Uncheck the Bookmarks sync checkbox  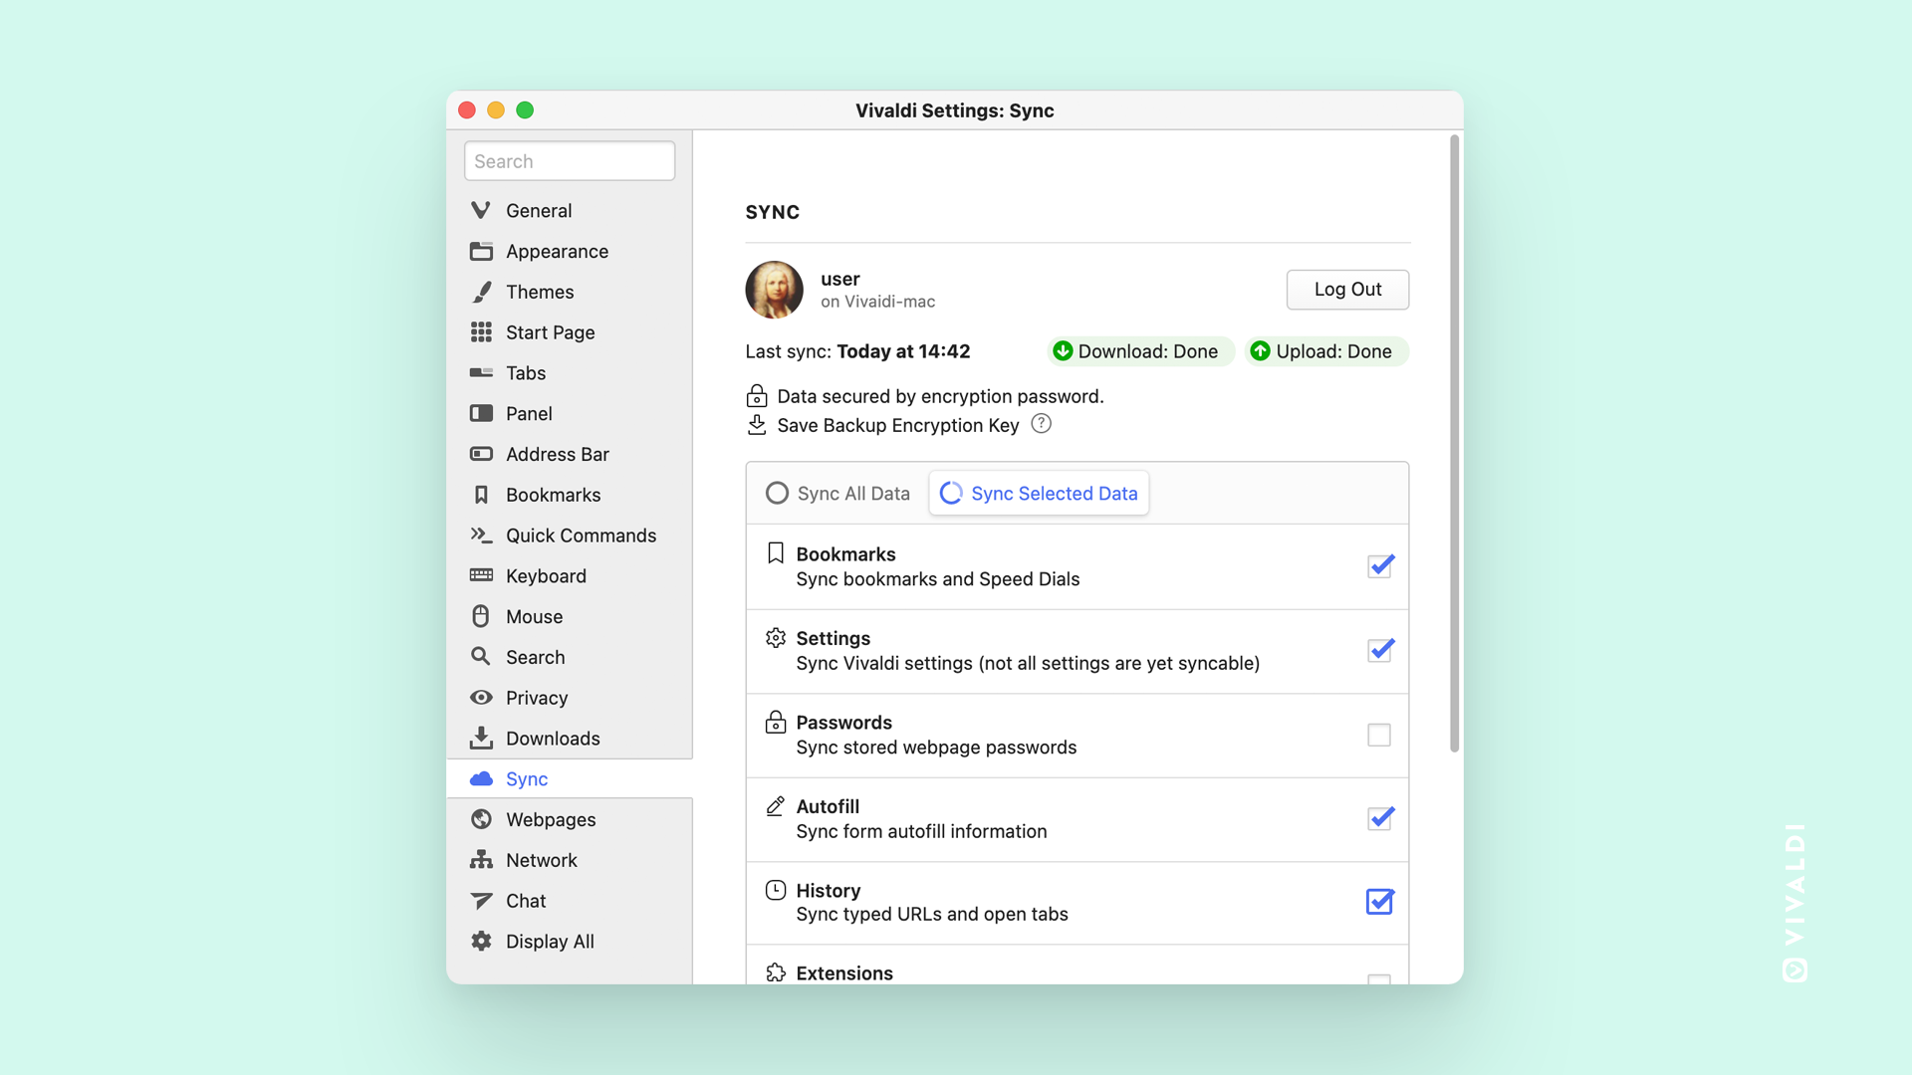coord(1379,566)
